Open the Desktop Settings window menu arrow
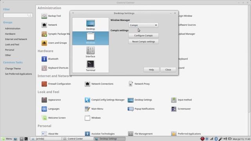Image resolution: width=251 pixels, height=141 pixels. 73,13
